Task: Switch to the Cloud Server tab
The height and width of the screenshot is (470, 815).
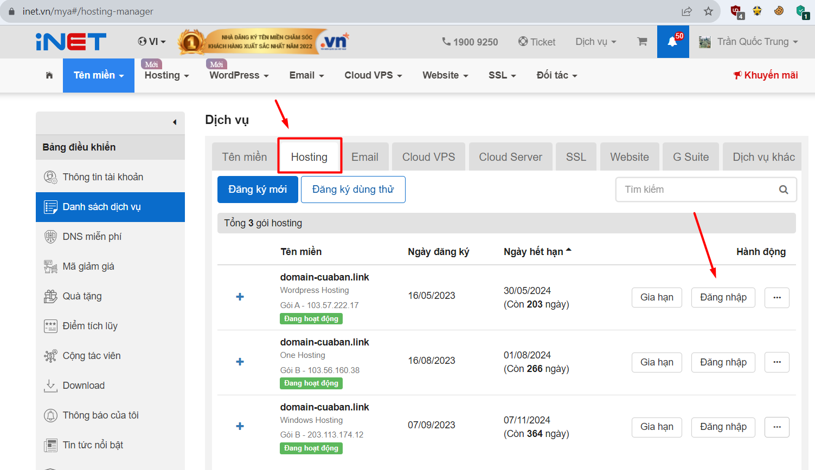Action: [511, 157]
